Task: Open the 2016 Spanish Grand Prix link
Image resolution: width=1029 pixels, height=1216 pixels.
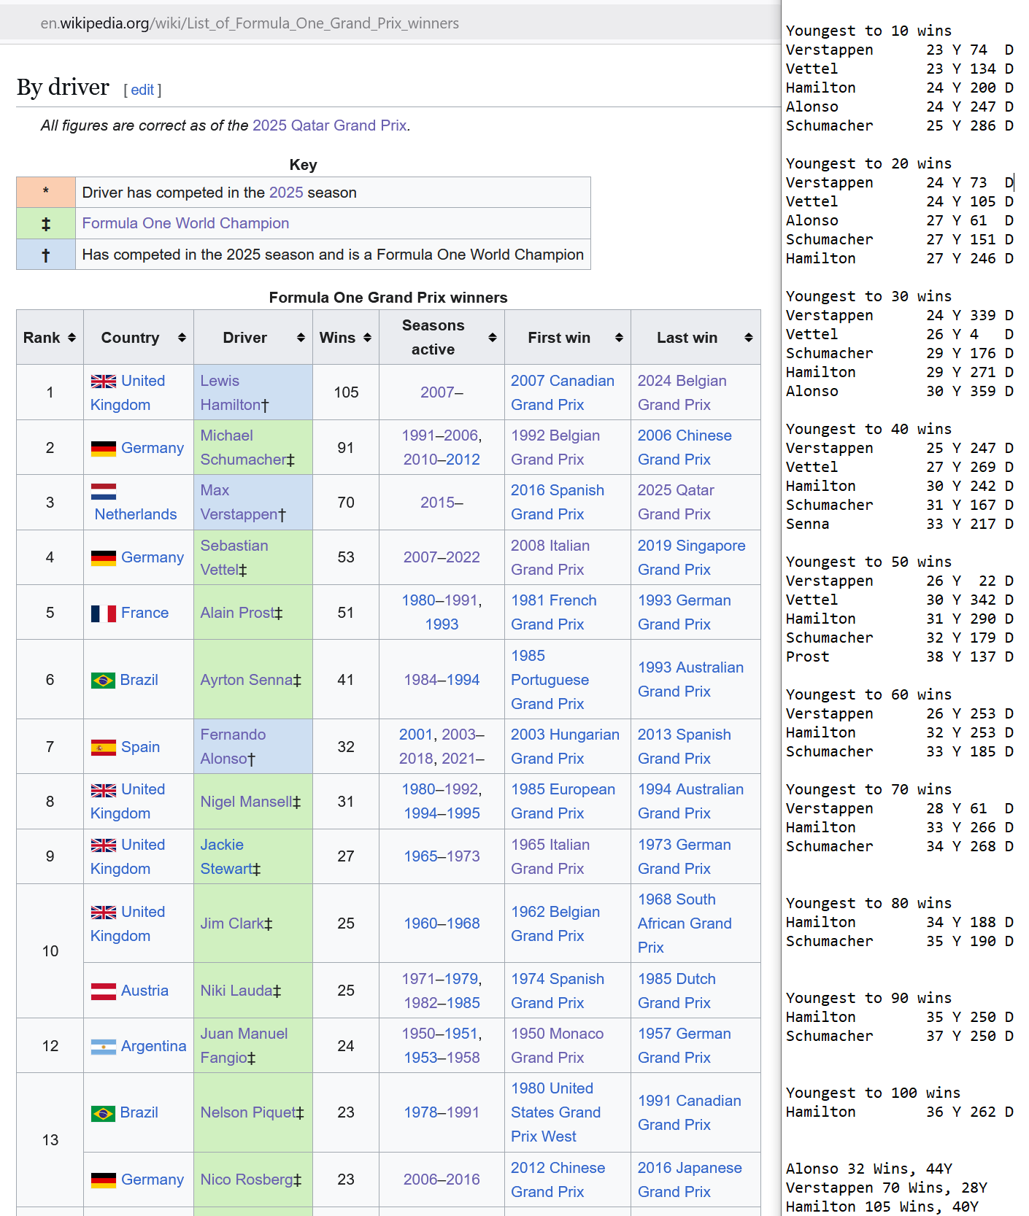Action: pos(558,502)
